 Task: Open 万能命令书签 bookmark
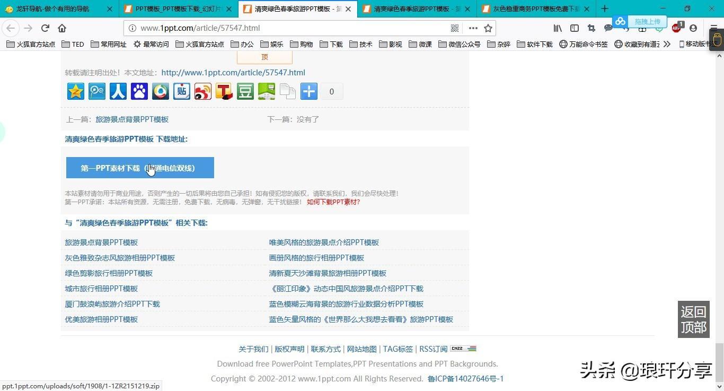pyautogui.click(x=583, y=44)
